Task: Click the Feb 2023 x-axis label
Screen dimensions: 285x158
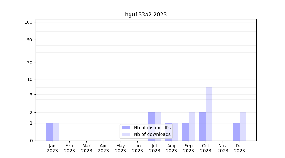Action: tap(69, 148)
